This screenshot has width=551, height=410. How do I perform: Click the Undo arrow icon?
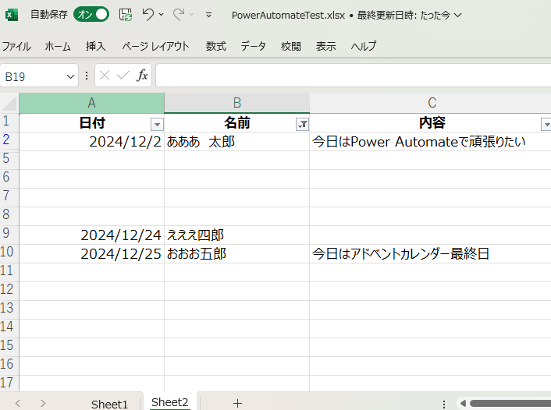tap(148, 14)
